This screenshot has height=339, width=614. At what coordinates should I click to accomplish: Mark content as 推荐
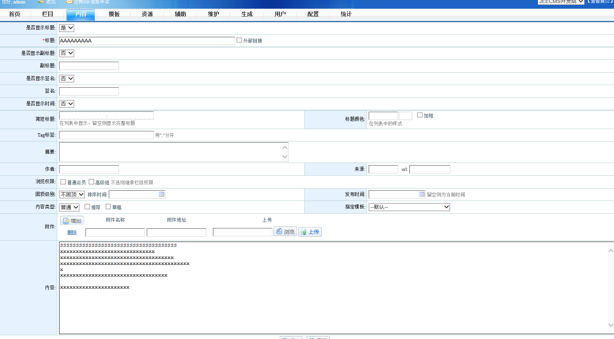(x=87, y=207)
